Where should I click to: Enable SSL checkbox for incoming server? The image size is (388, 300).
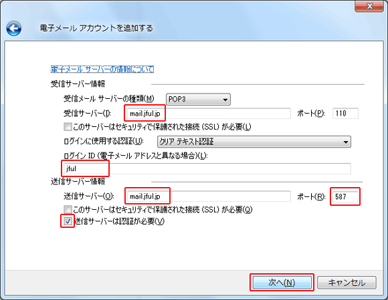point(68,127)
